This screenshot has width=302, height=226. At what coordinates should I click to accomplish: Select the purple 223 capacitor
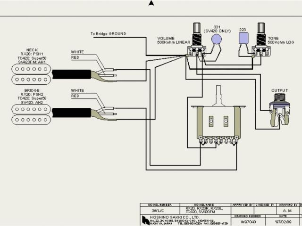pyautogui.click(x=243, y=38)
